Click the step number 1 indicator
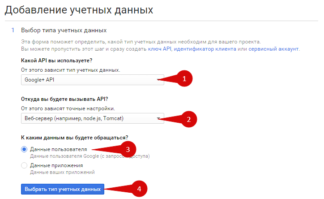324x199 pixels. (x=13, y=30)
